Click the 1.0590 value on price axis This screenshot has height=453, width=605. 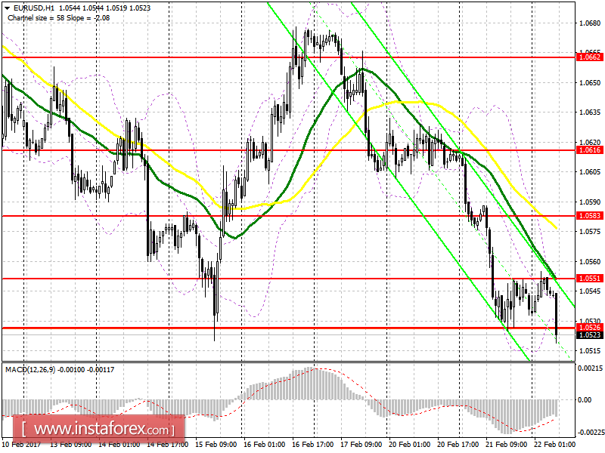590,202
